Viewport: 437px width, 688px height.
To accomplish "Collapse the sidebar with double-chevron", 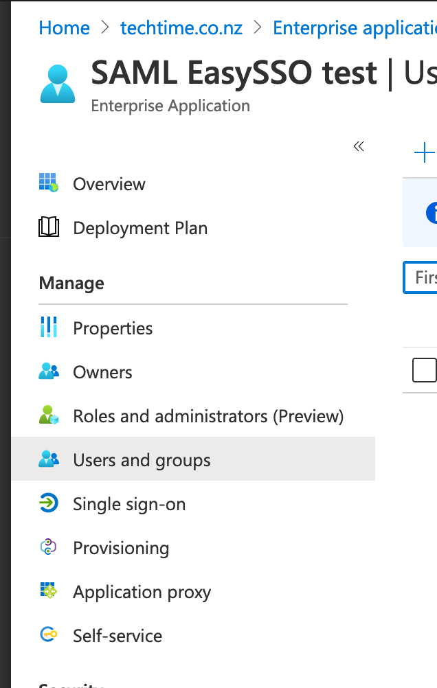I will [359, 146].
